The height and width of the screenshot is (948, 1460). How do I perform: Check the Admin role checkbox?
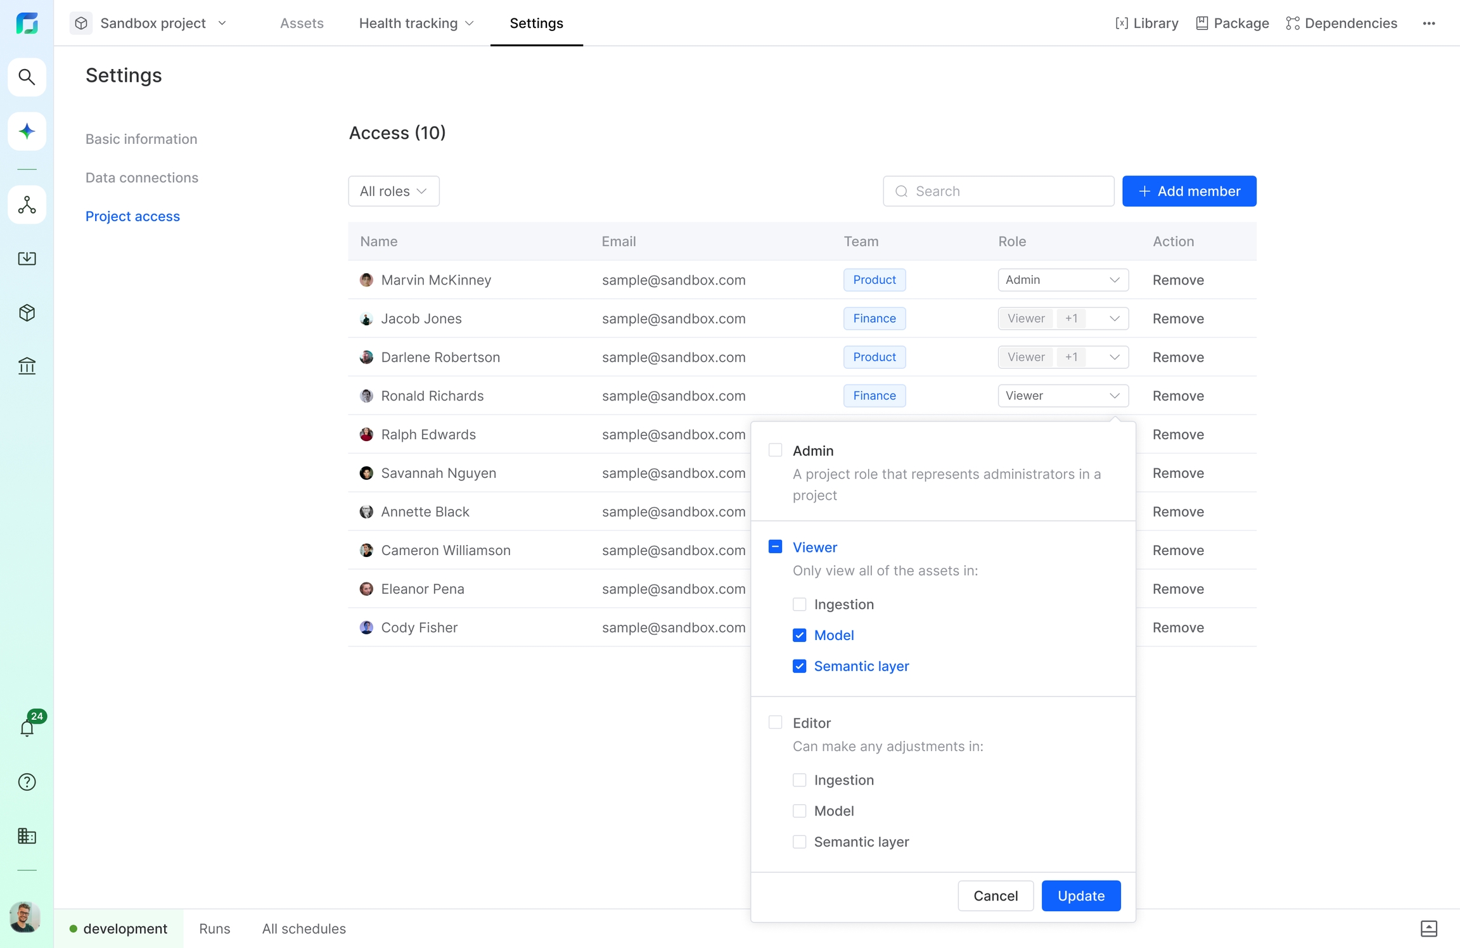point(775,450)
